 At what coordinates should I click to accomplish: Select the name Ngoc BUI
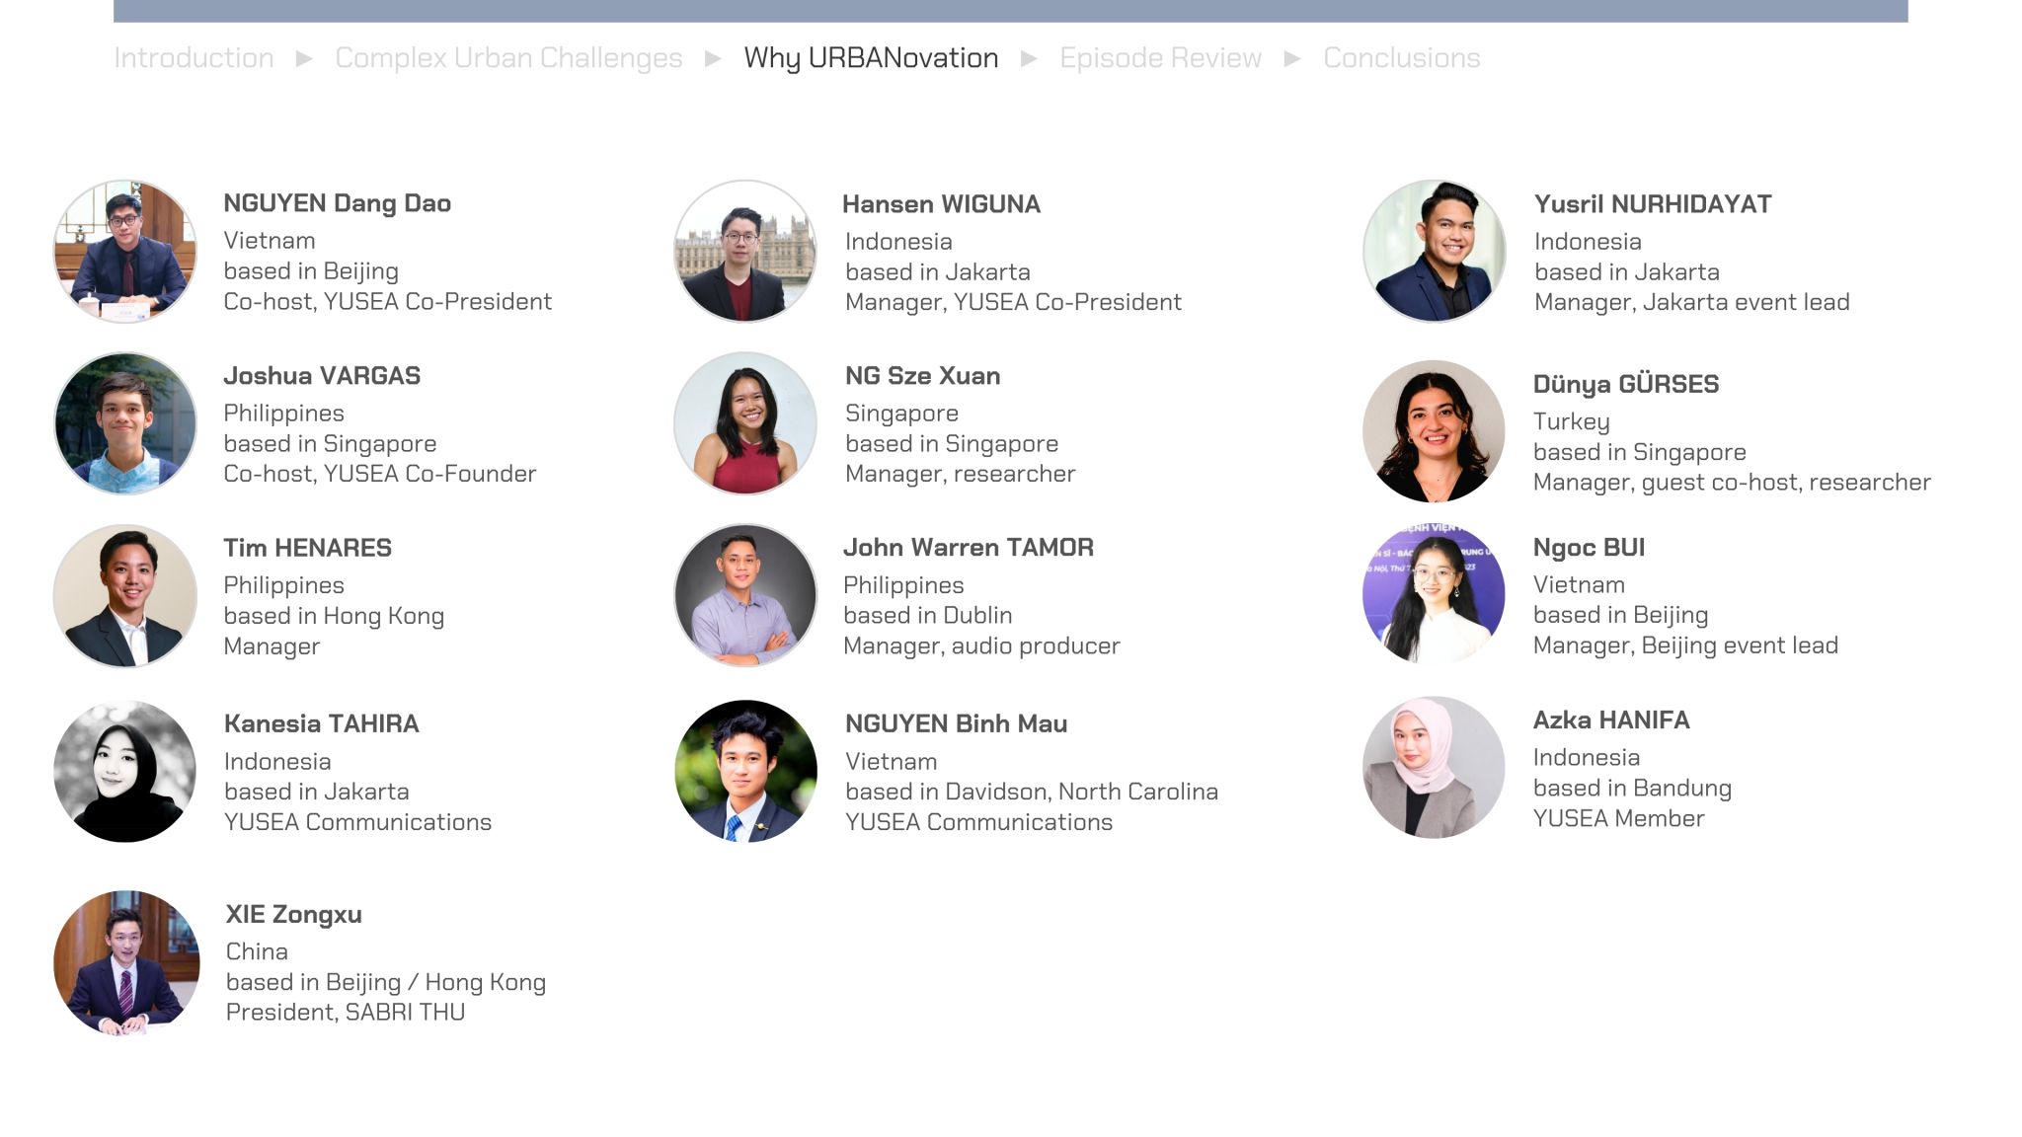tap(1589, 548)
